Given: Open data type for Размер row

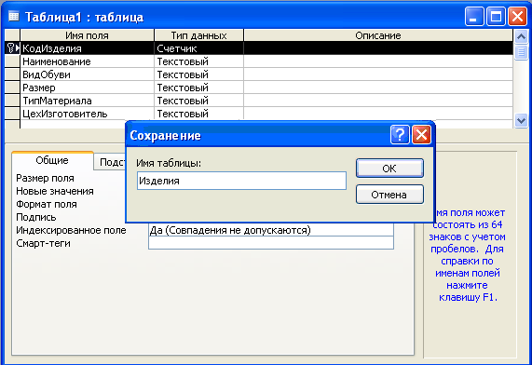Looking at the screenshot, I should pos(198,88).
